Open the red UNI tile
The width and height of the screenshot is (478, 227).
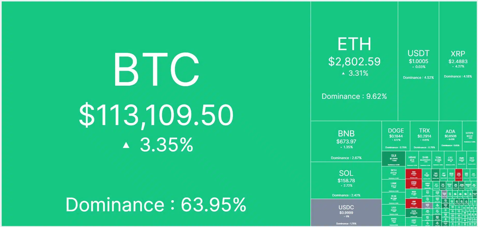pos(413,203)
